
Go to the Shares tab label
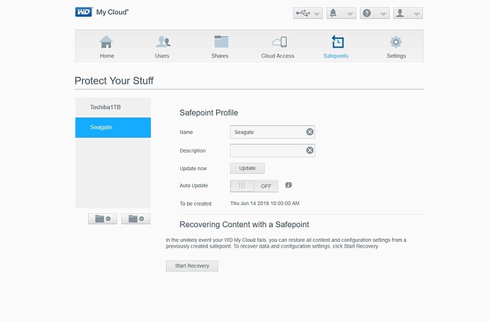pos(220,56)
